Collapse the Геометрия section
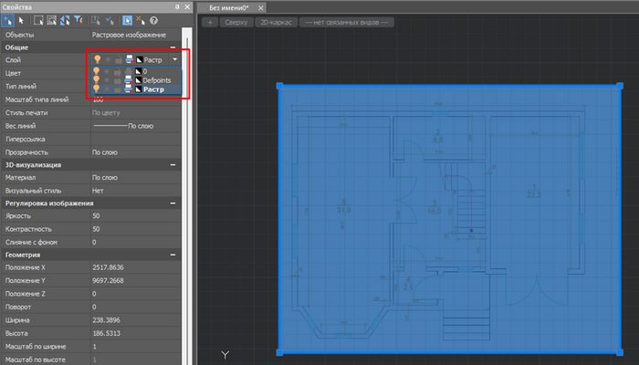The width and height of the screenshot is (639, 365). [x=173, y=255]
